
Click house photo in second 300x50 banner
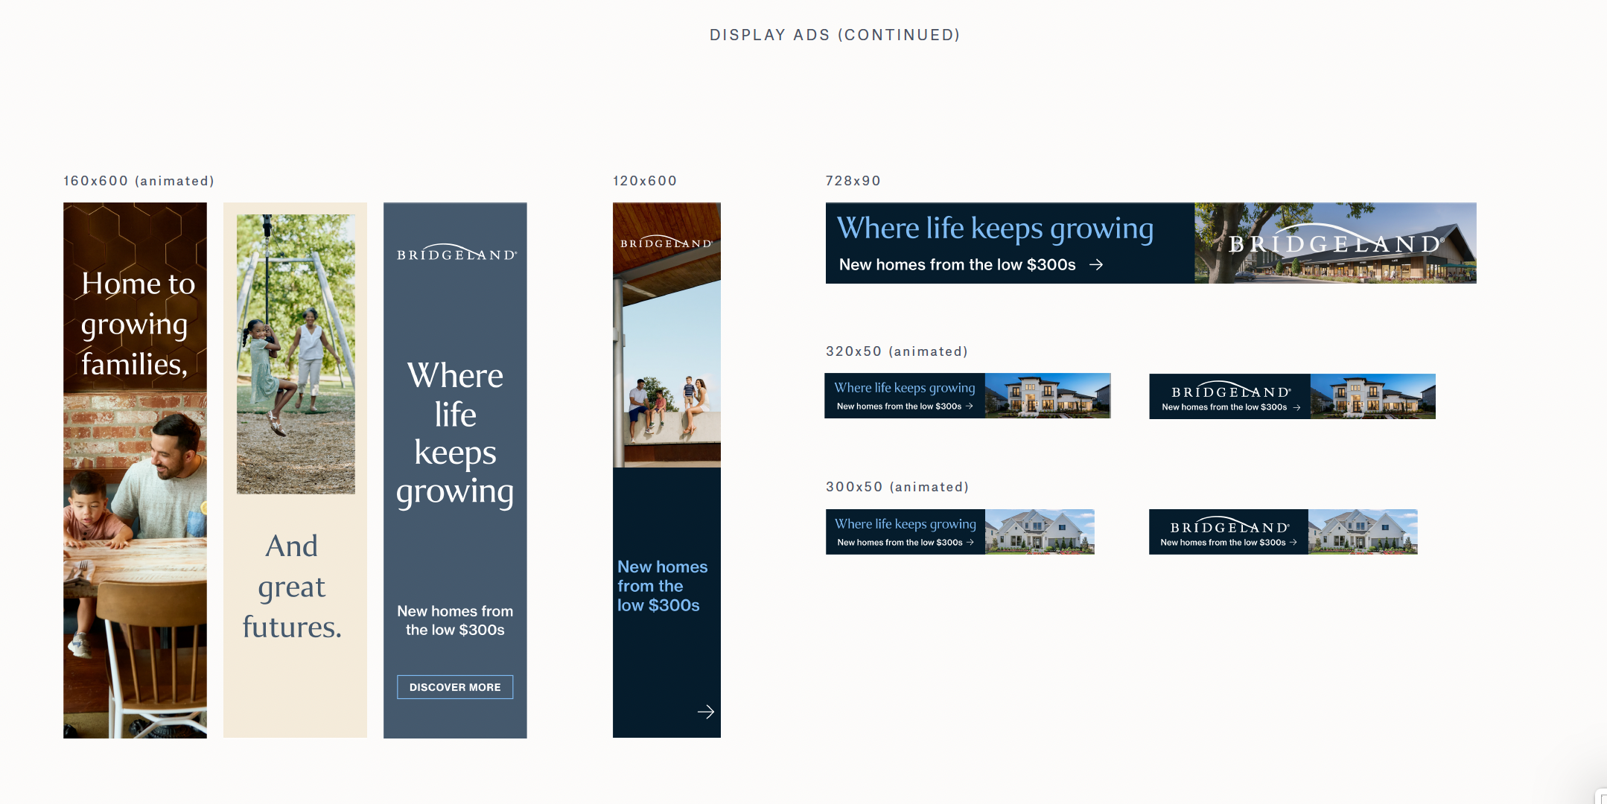click(1363, 532)
